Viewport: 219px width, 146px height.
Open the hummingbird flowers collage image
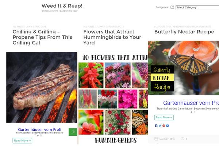[x=113, y=99]
